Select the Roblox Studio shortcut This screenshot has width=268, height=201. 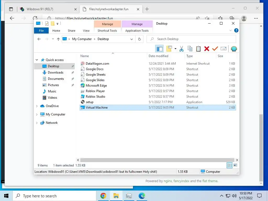tap(158, 96)
